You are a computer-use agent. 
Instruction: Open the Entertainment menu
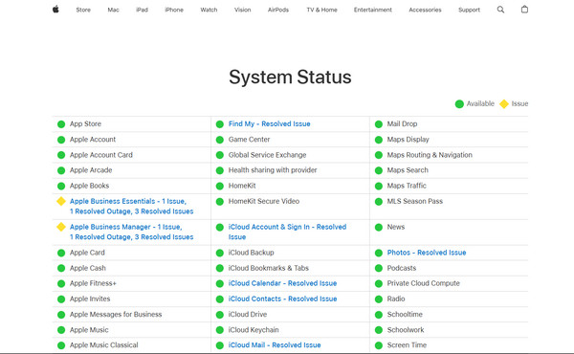click(373, 10)
